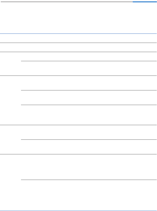The height and width of the screenshot is (211, 157).
Task: Click the blue line under the blank header
Action: coord(78,33)
